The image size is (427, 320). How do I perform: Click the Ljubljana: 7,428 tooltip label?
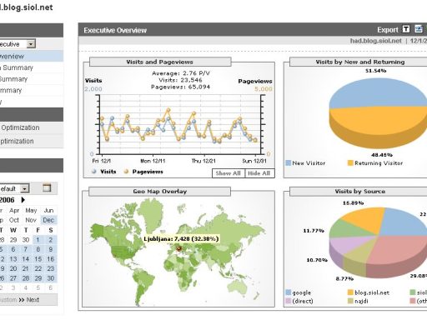coord(181,239)
